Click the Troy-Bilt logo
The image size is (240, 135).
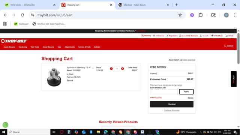click(14, 41)
